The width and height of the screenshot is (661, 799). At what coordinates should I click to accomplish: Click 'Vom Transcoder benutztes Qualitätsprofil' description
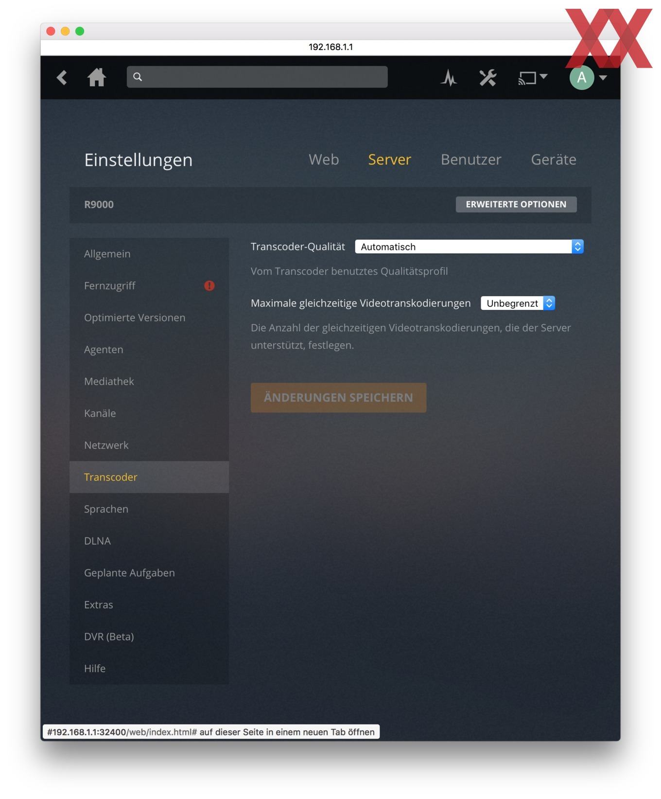click(349, 271)
